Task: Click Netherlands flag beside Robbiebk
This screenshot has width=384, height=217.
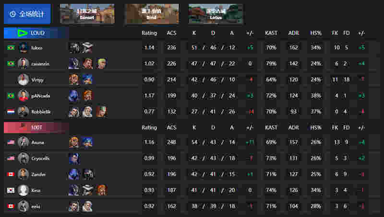Action: (11, 112)
